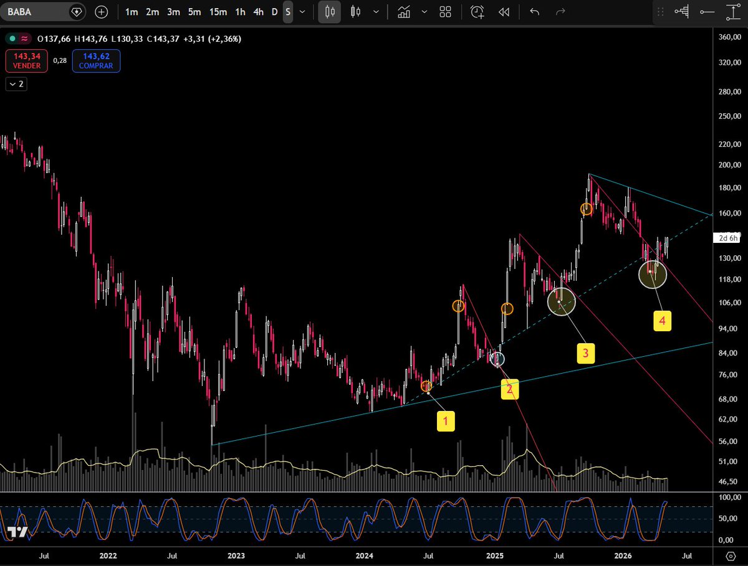
Task: Click the 360,00 price axis label
Action: coord(730,37)
